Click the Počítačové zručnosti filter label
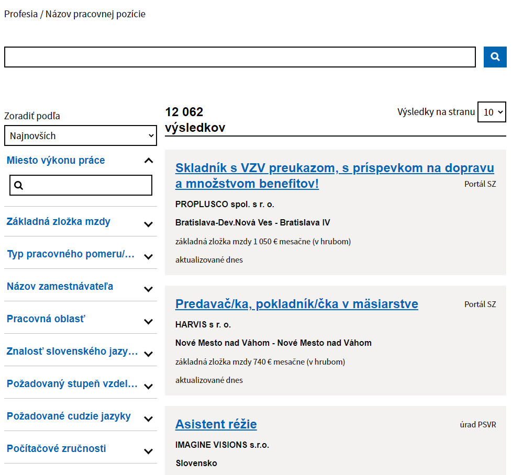Image resolution: width=512 pixels, height=475 pixels. point(57,448)
